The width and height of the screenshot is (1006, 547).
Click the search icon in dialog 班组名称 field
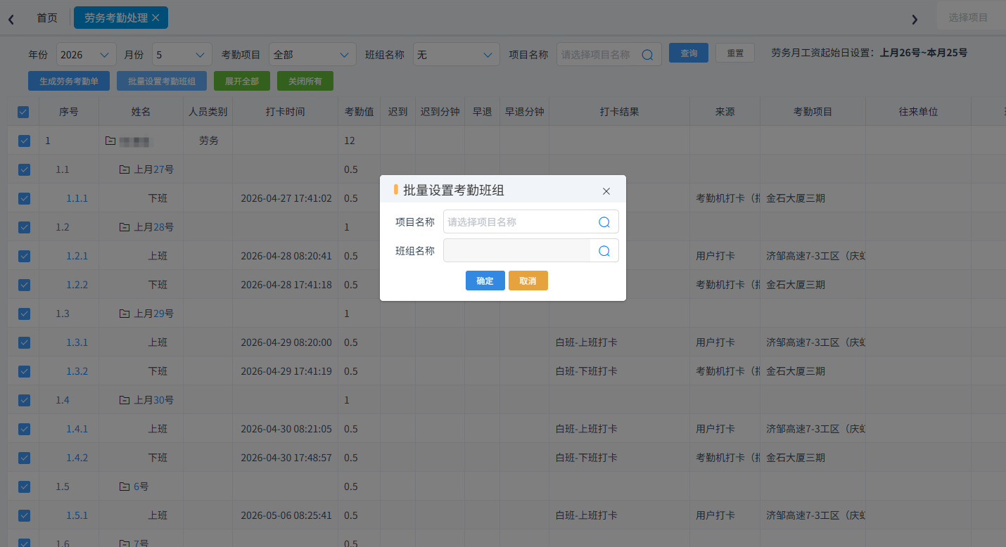tap(604, 251)
